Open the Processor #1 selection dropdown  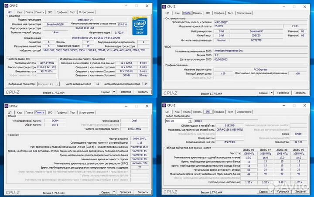pyautogui.click(x=47, y=83)
